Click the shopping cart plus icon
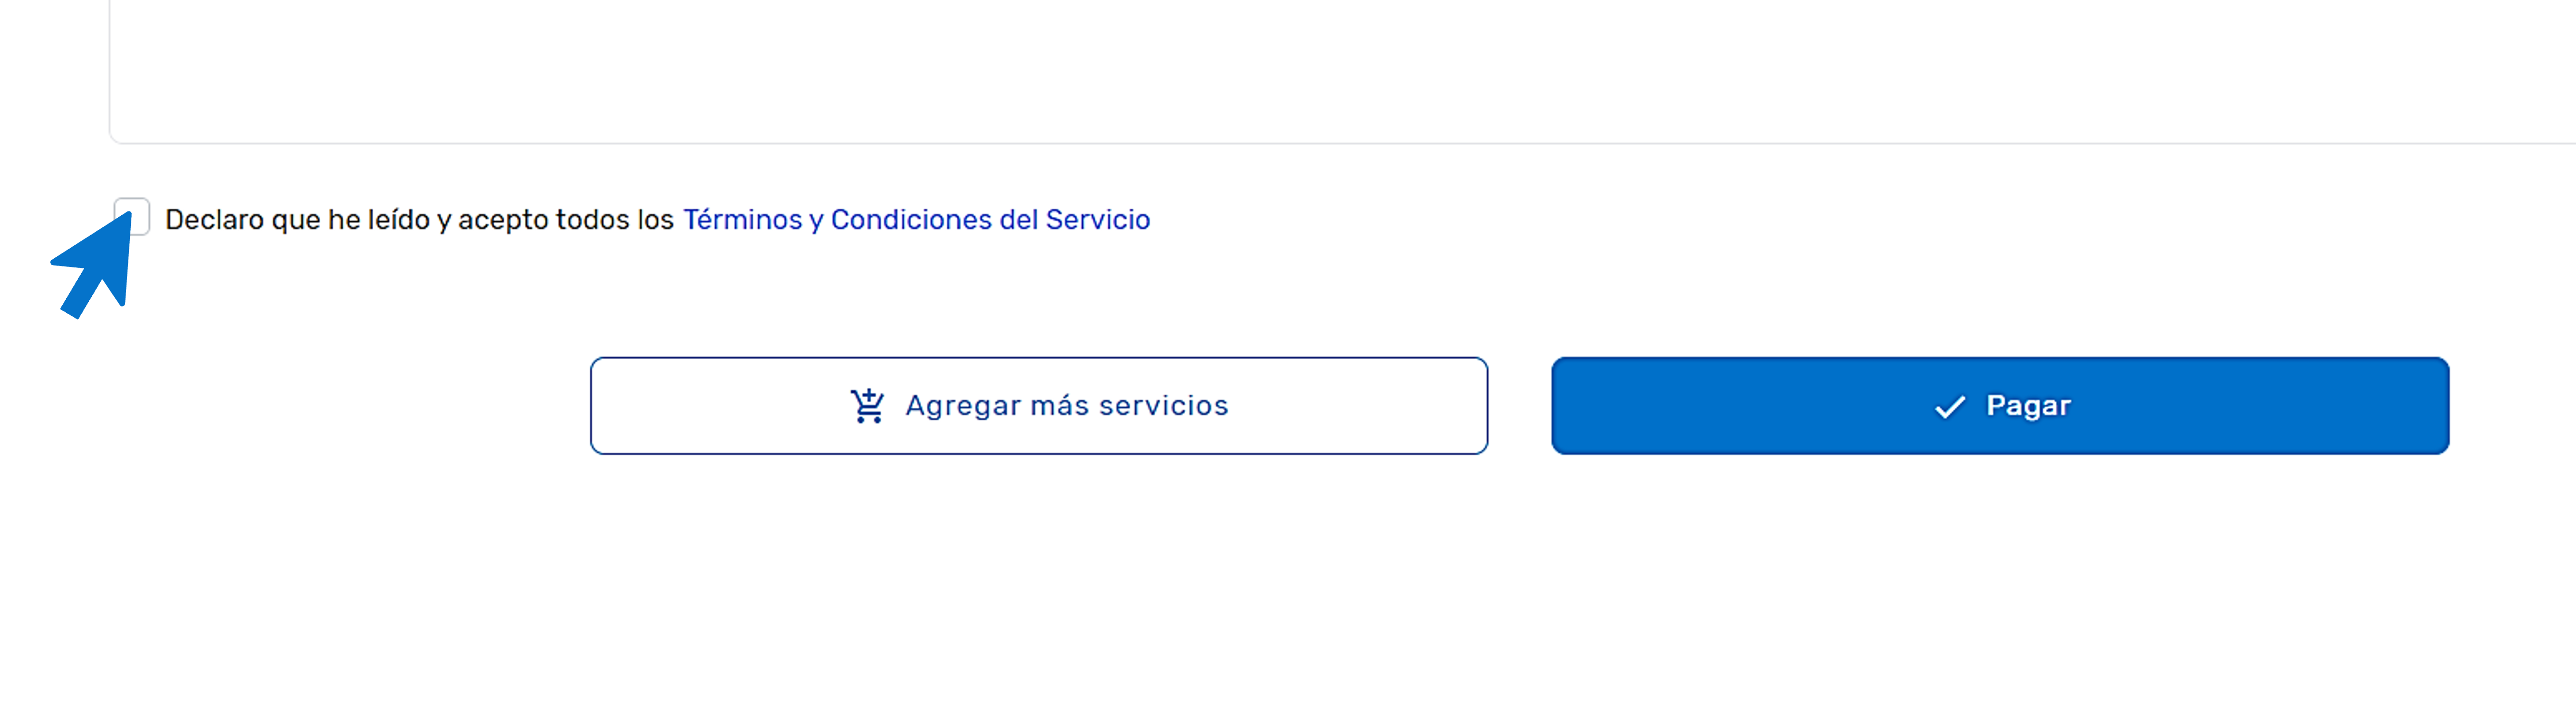This screenshot has width=2576, height=727. point(867,406)
